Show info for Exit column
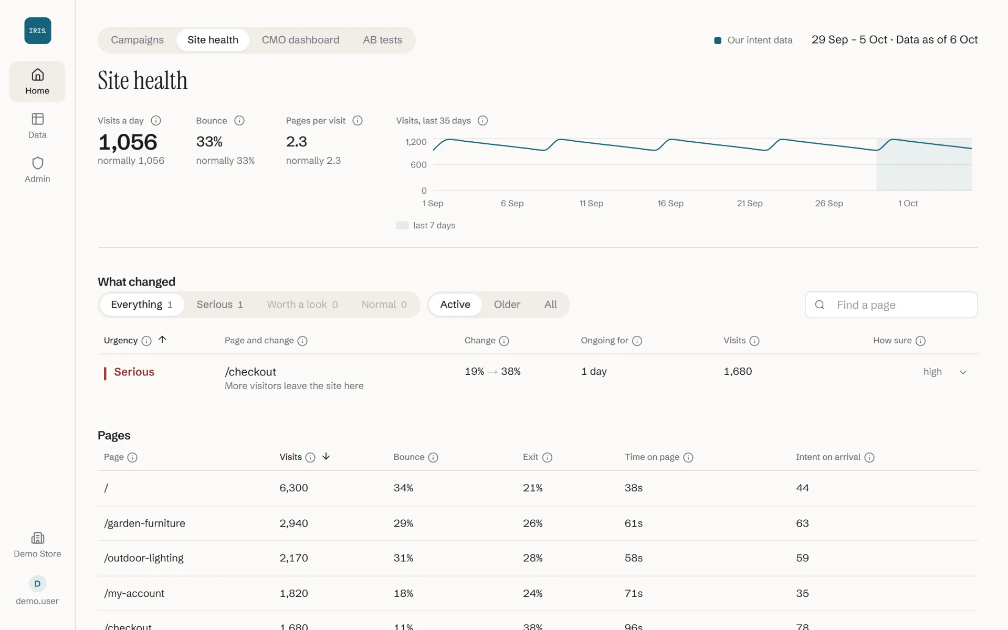Viewport: 1008px width, 630px height. pyautogui.click(x=547, y=457)
